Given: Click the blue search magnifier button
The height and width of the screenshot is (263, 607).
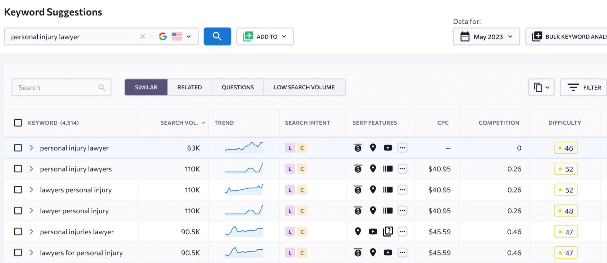Looking at the screenshot, I should click(217, 36).
